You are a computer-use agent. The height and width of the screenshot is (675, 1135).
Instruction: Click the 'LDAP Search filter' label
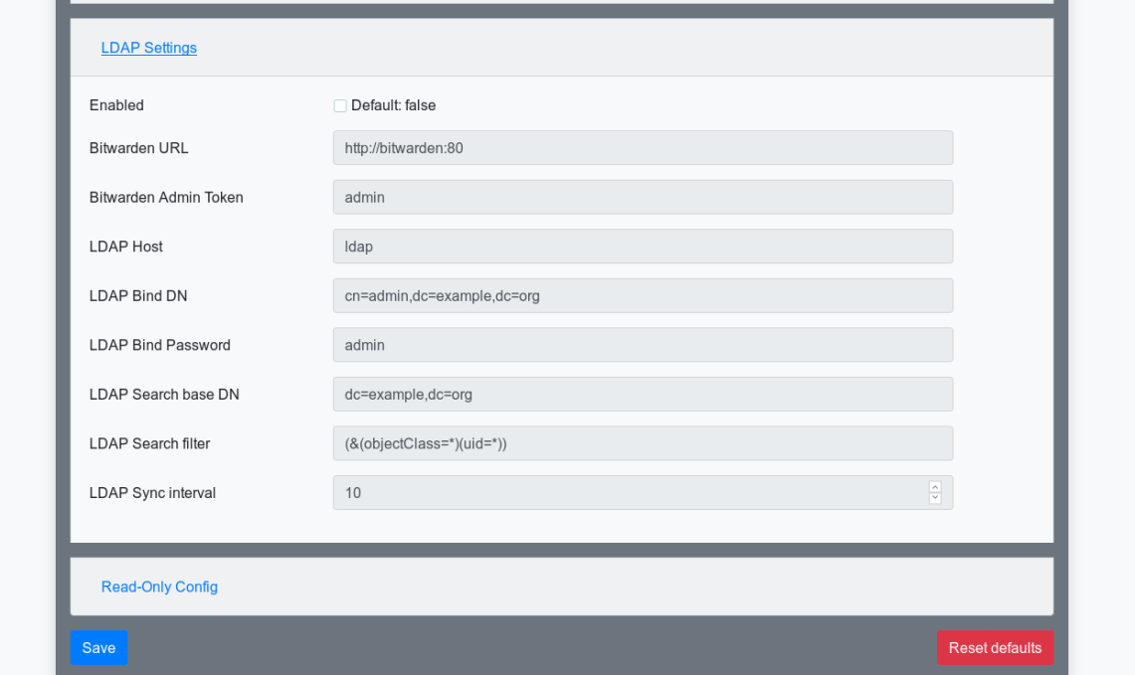click(150, 442)
